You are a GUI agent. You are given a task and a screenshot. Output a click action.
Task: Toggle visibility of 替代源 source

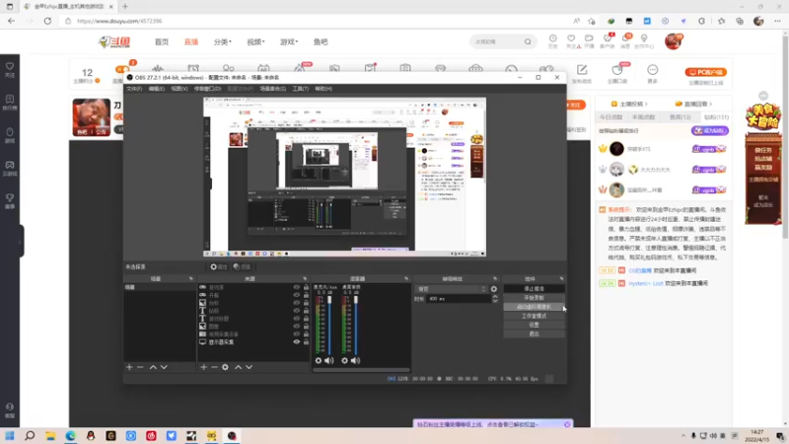tap(297, 287)
